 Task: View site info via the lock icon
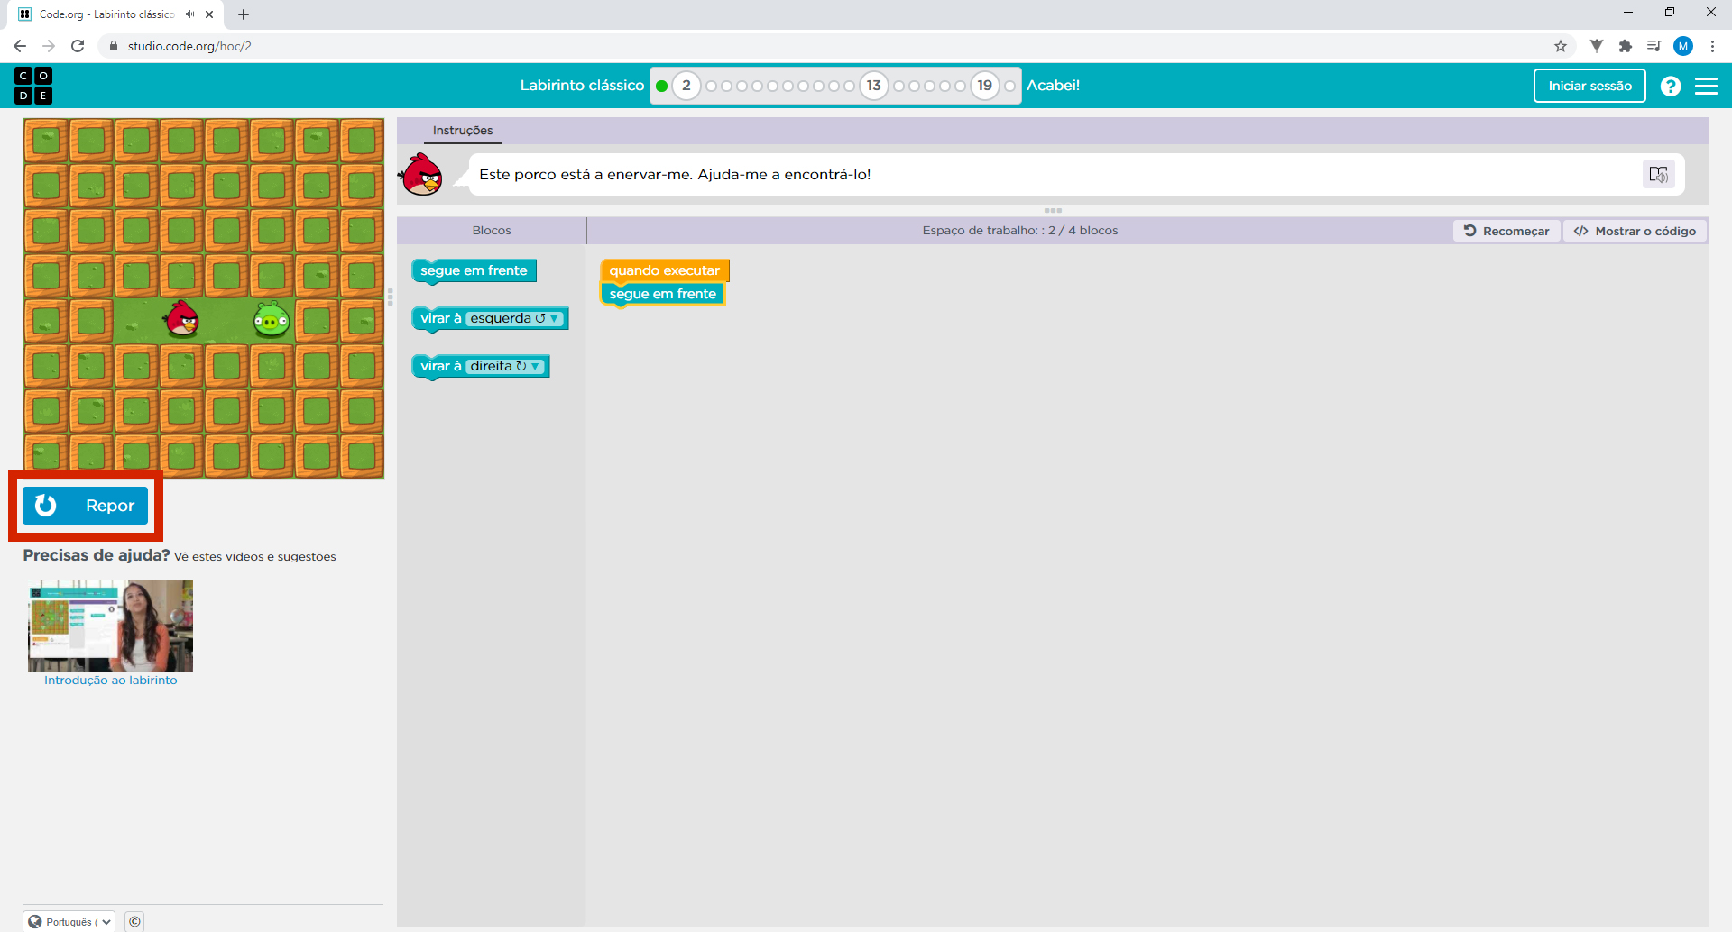click(114, 46)
